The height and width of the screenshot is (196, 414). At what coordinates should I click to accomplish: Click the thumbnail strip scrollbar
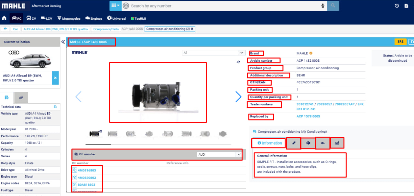pyautogui.click(x=98, y=144)
